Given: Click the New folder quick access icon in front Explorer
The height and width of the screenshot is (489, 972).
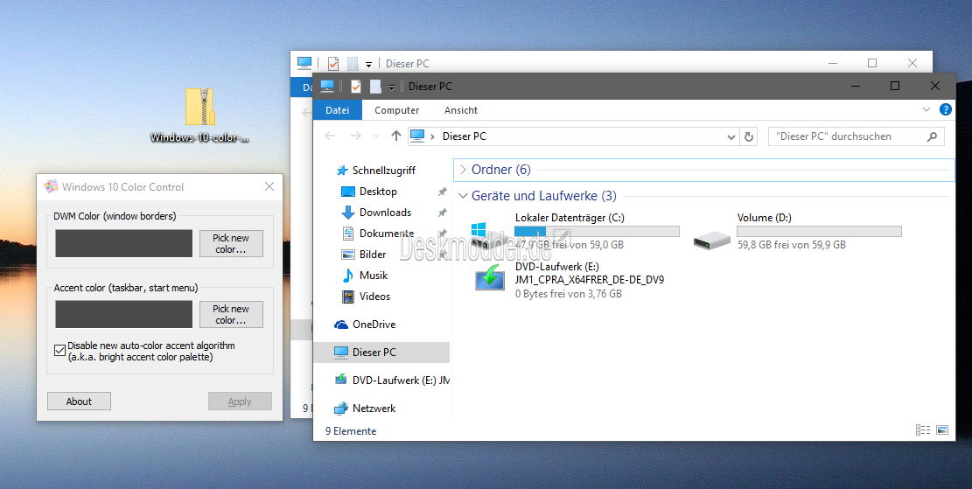Looking at the screenshot, I should 375,86.
